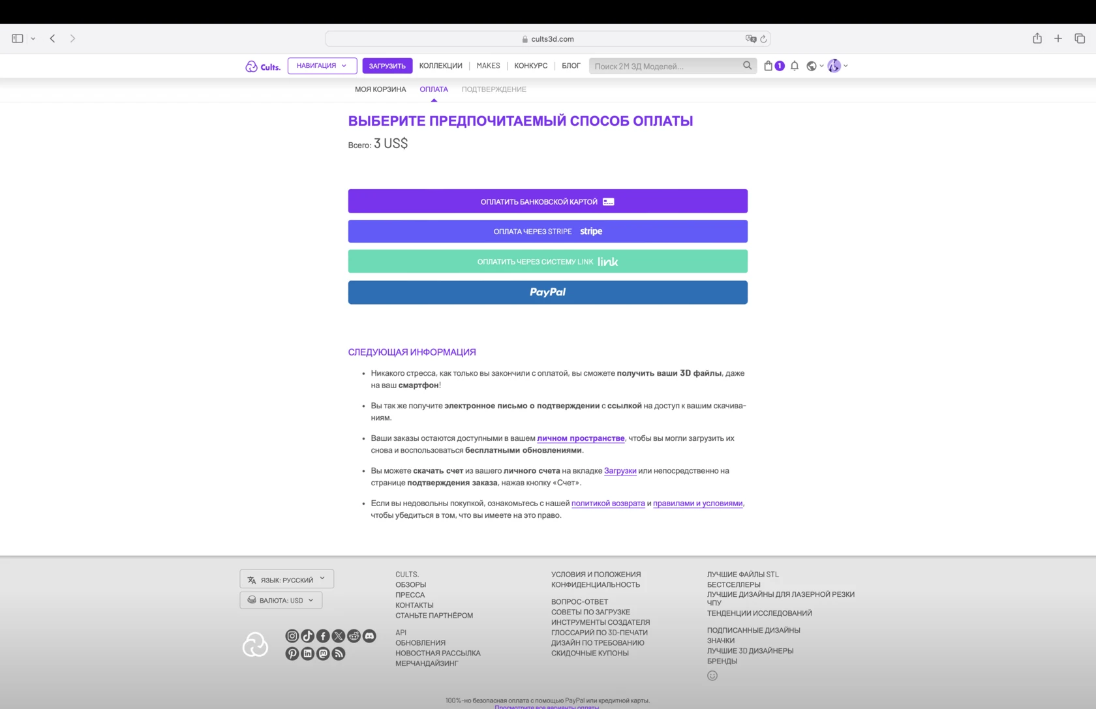
Task: Switch to the МОЯ КОРЗИНА tab
Action: point(380,89)
